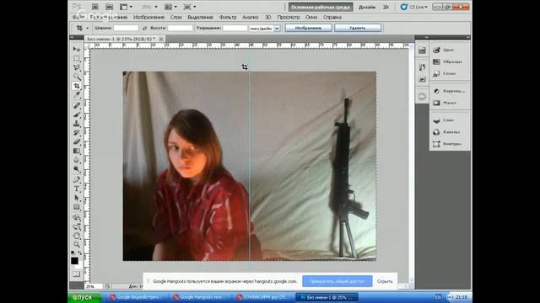
Task: Expand the toolbox to two columns
Action: click(72, 37)
